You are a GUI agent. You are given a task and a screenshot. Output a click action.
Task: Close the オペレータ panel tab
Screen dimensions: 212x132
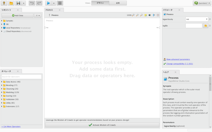[x=18, y=71]
